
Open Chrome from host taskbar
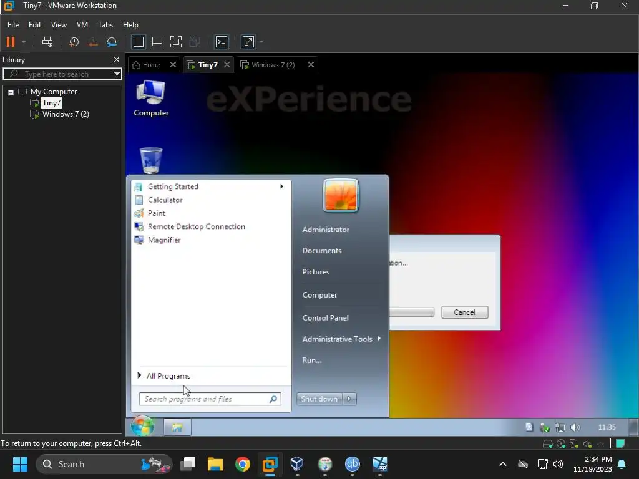[243, 464]
